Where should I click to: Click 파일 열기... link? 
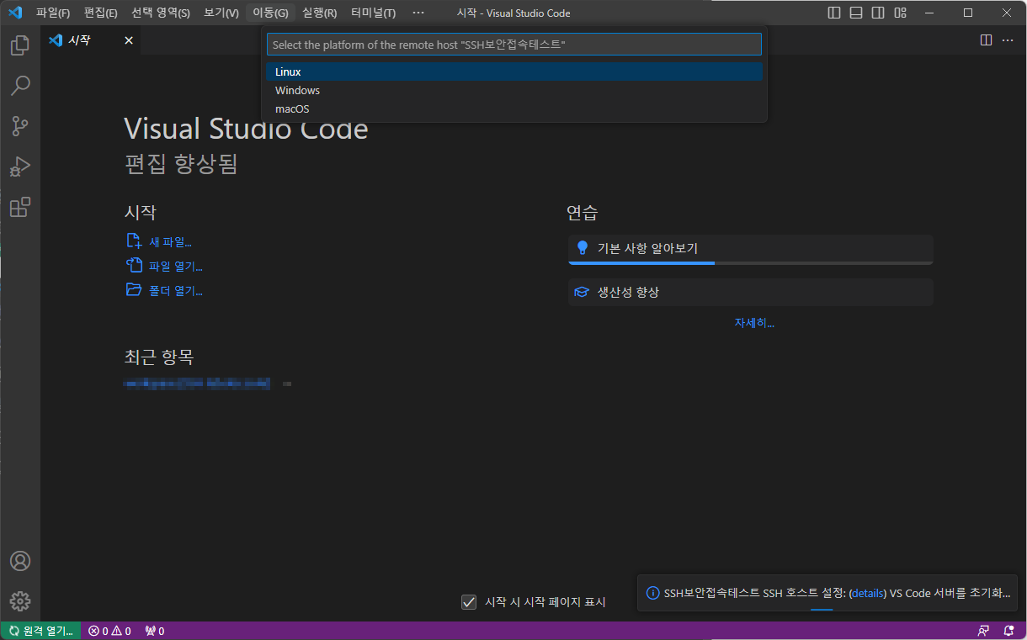click(164, 266)
